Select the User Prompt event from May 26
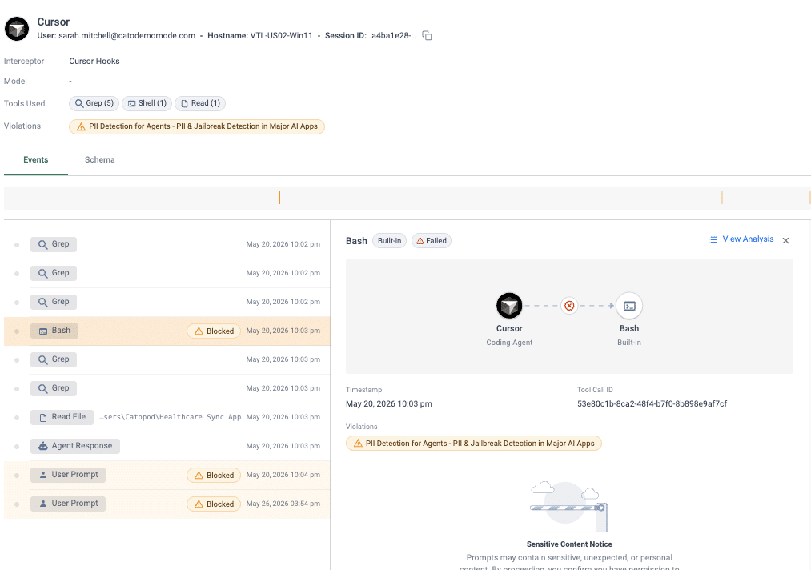Image resolution: width=811 pixels, height=570 pixels. click(x=167, y=504)
